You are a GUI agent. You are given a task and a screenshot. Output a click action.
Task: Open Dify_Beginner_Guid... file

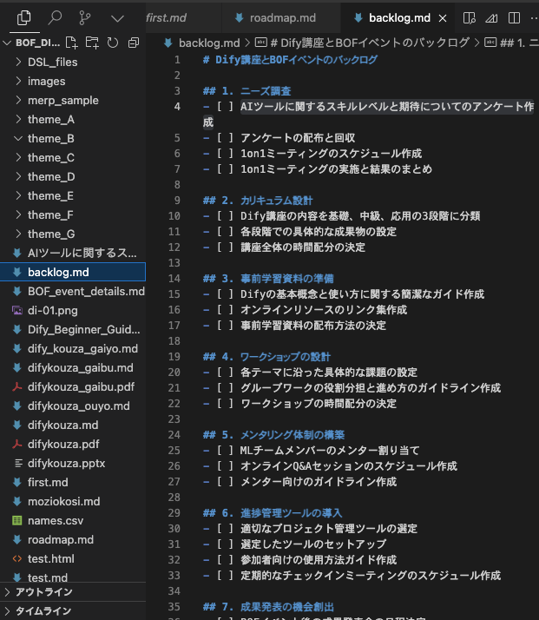[73, 329]
